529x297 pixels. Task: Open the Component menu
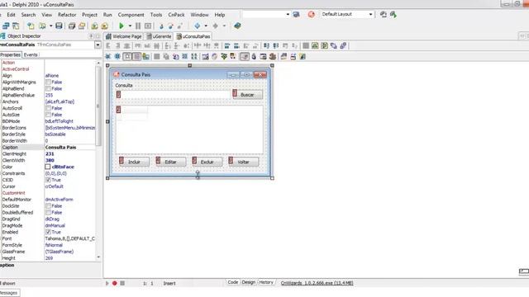click(x=131, y=15)
